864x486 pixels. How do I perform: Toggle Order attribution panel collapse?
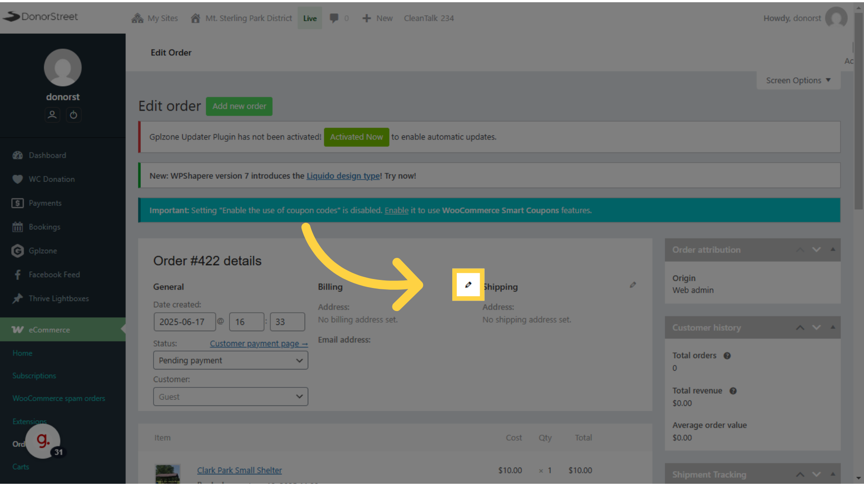pos(833,249)
